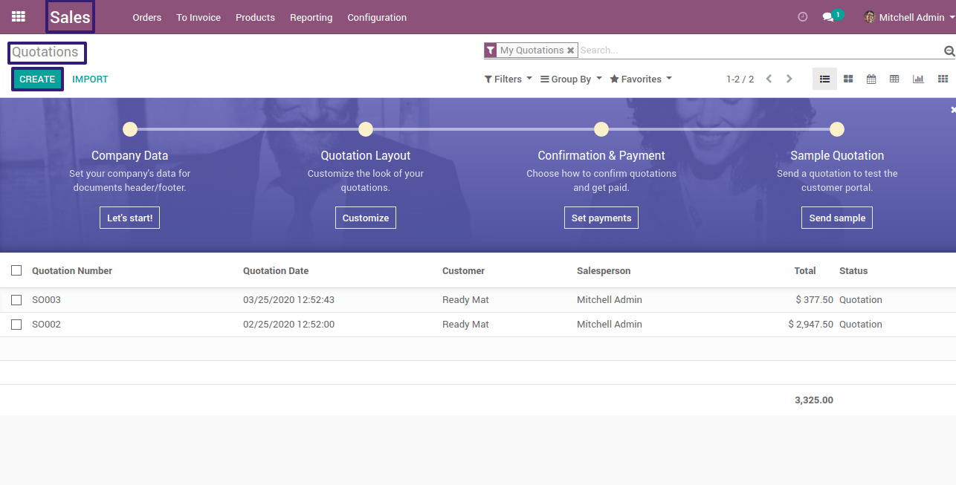This screenshot has height=485, width=956.
Task: Open the Favorites dropdown
Action: click(641, 79)
